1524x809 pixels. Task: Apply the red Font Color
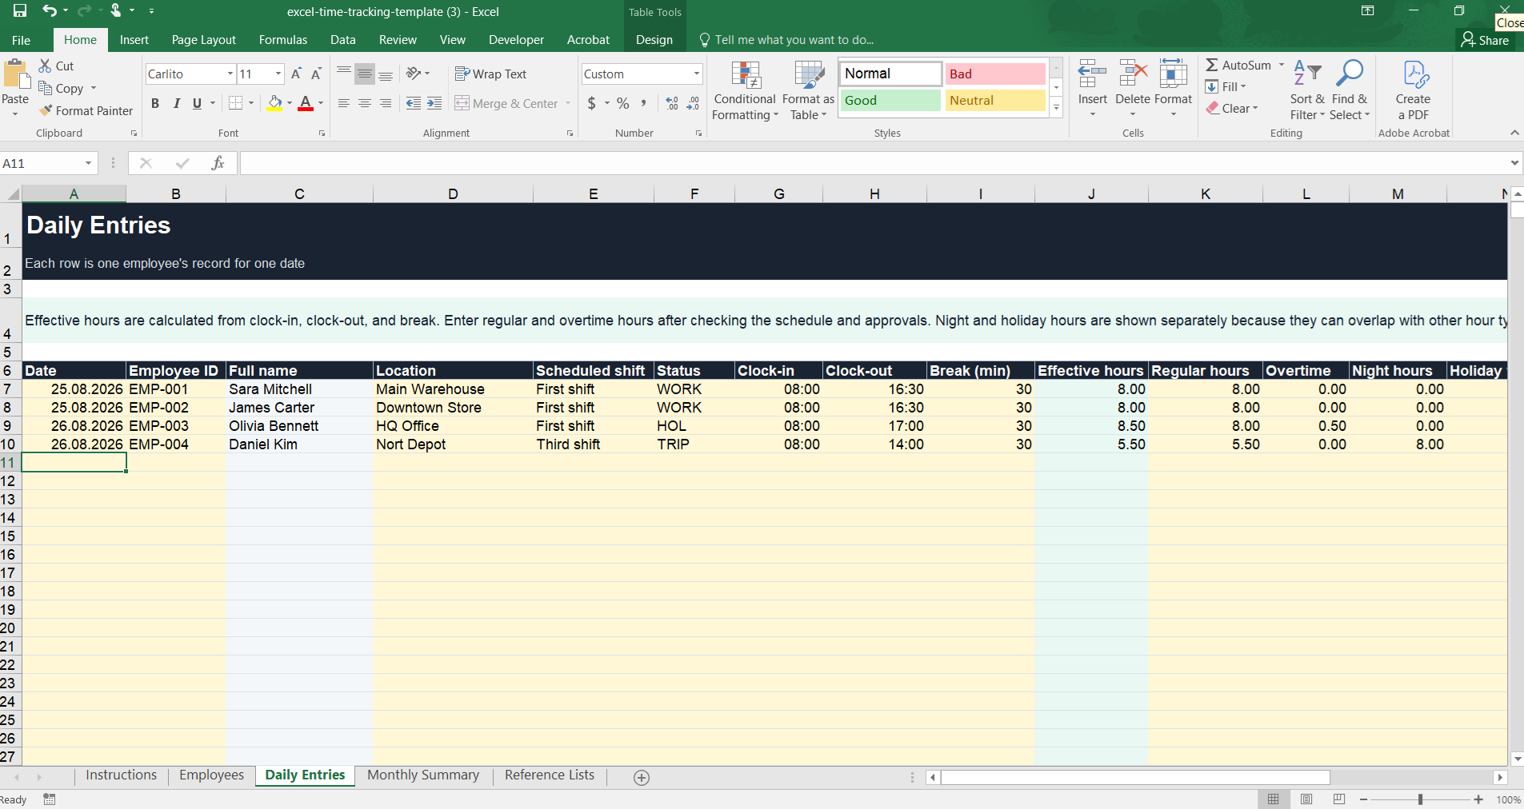[306, 103]
